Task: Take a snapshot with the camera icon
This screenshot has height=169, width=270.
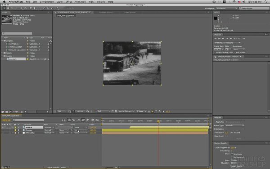Action: [87, 111]
